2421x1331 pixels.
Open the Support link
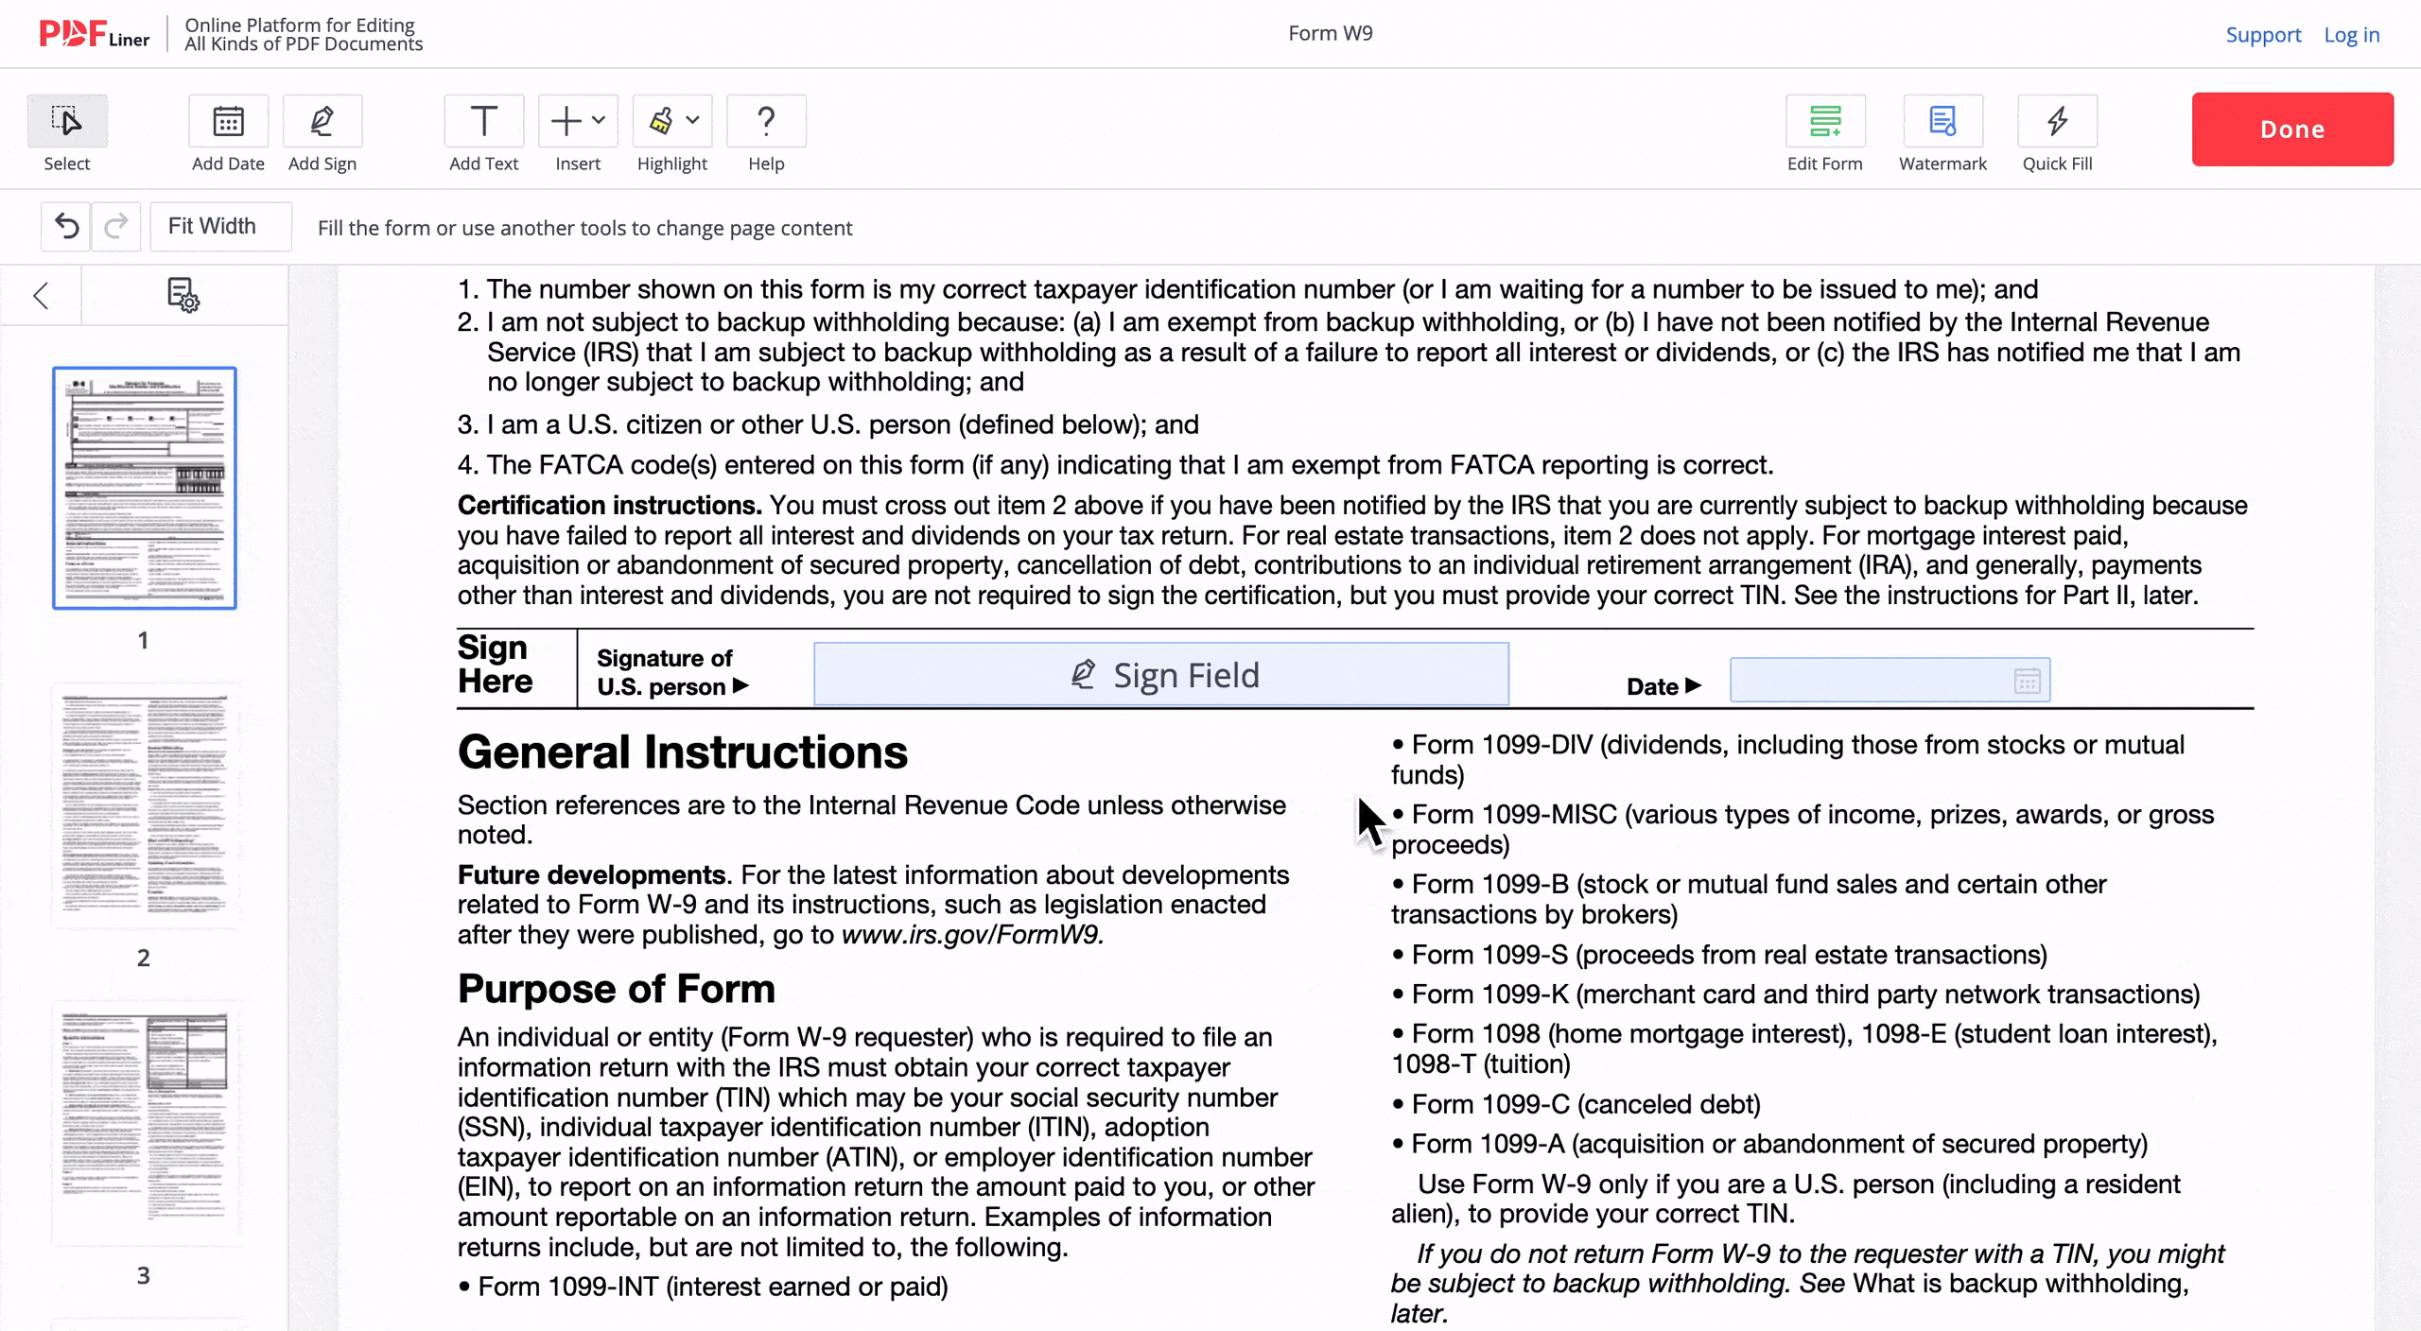(2262, 35)
